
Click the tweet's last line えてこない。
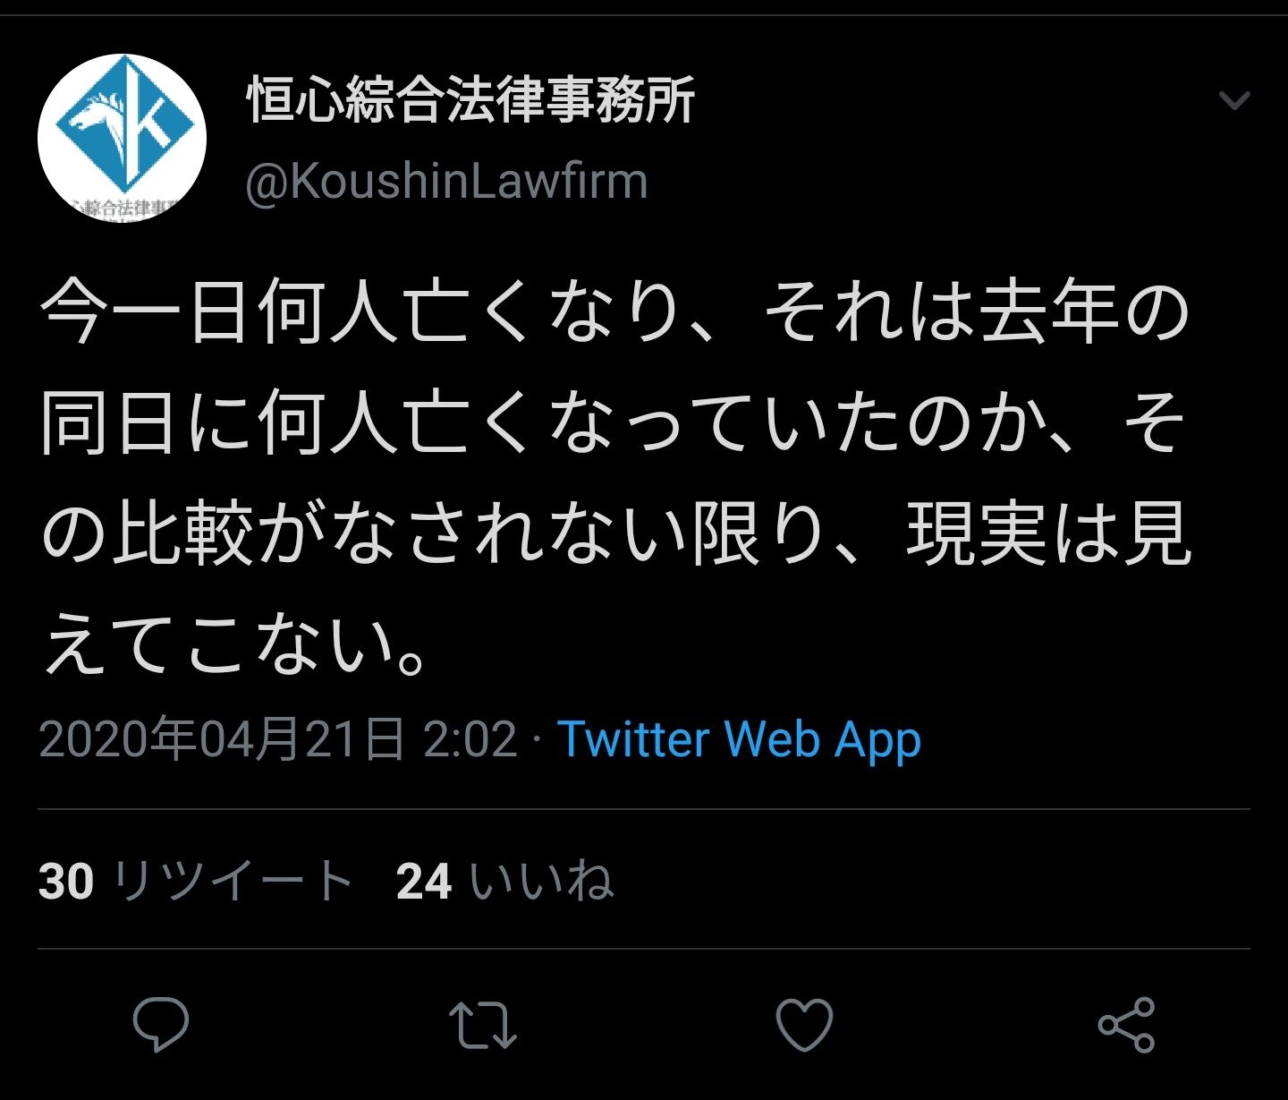click(234, 644)
